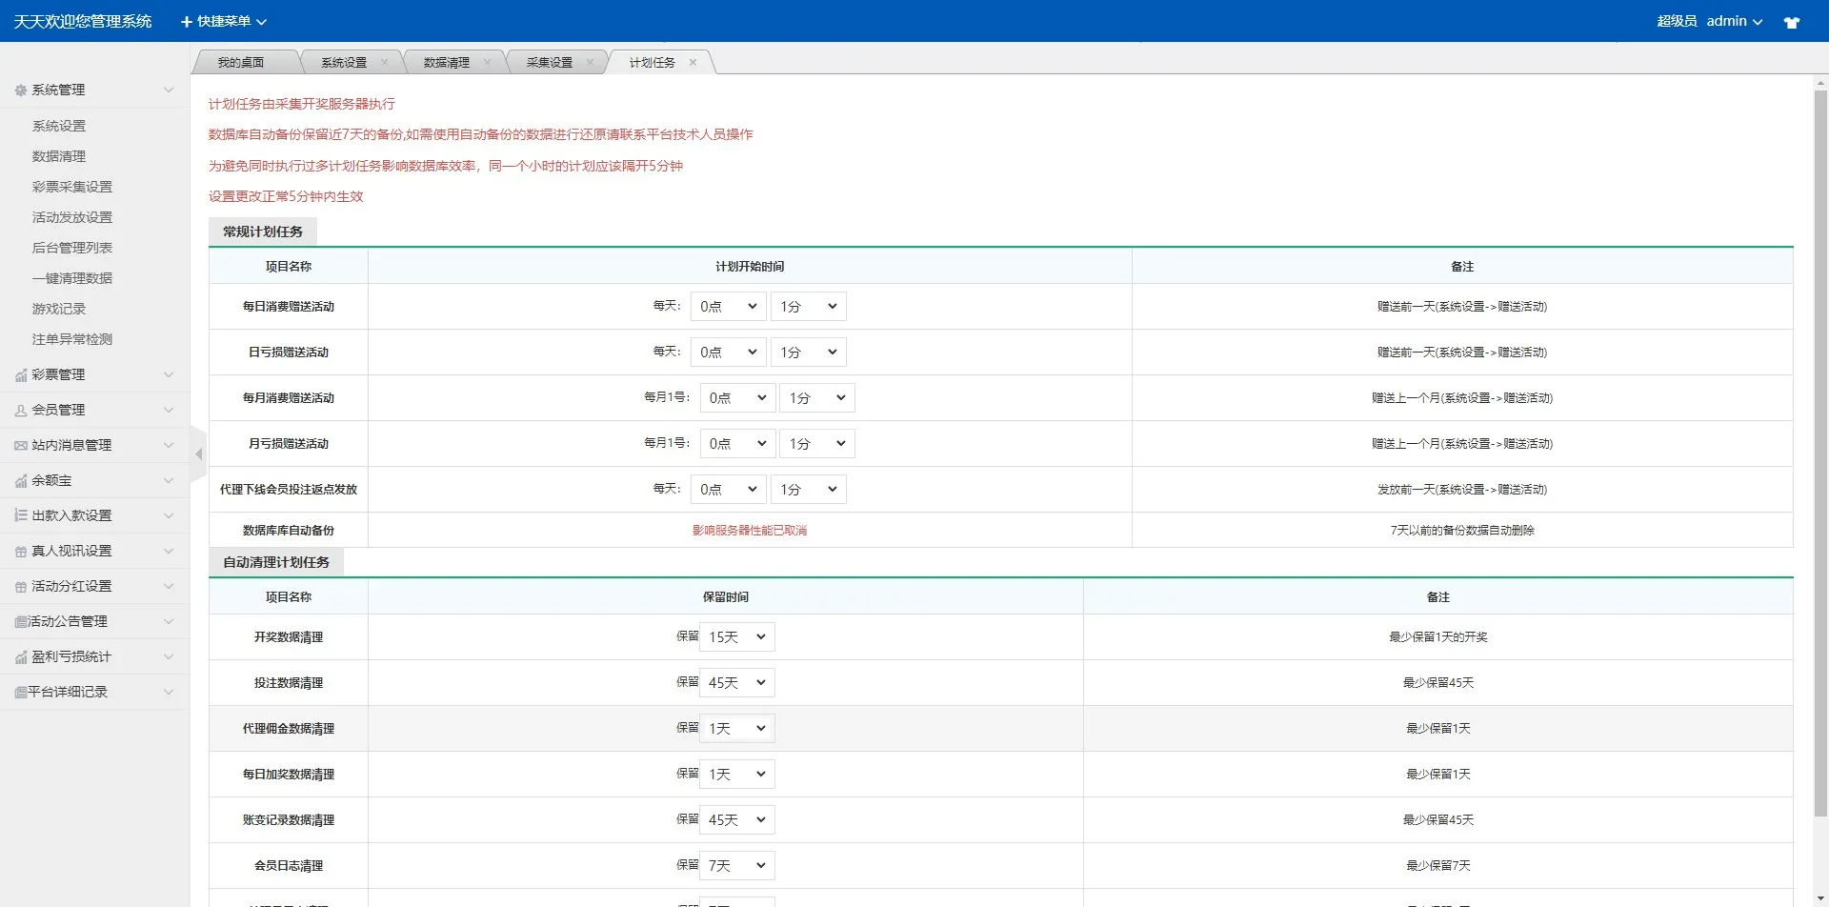Click the 会员管理 person icon

click(x=19, y=410)
